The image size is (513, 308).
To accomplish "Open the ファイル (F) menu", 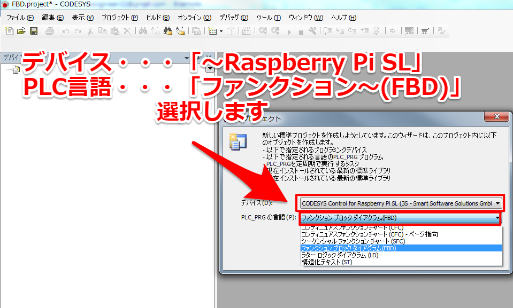I will tap(19, 18).
